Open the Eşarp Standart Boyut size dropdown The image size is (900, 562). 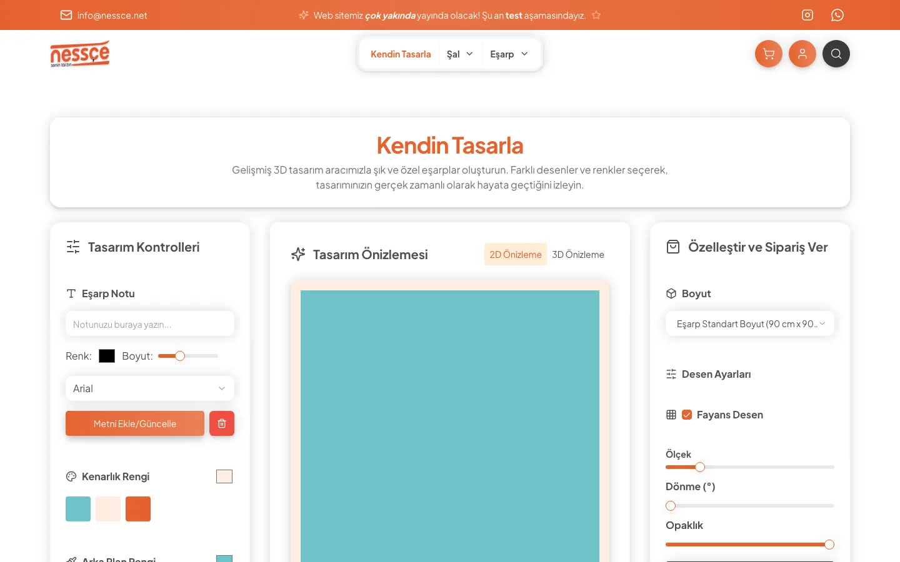[x=750, y=323]
